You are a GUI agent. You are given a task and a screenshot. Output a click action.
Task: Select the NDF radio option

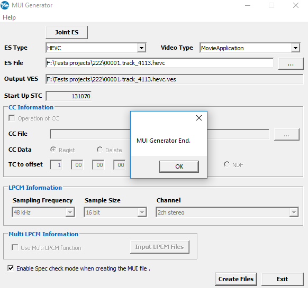[227, 164]
